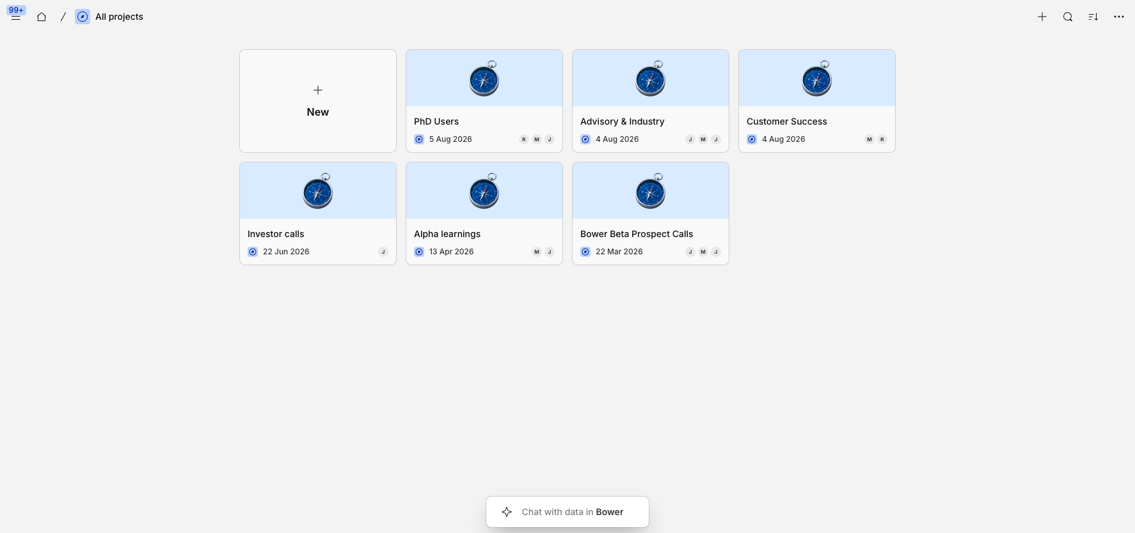The width and height of the screenshot is (1135, 533).
Task: Click the small project icon beside 5 Aug 2026
Action: point(419,139)
